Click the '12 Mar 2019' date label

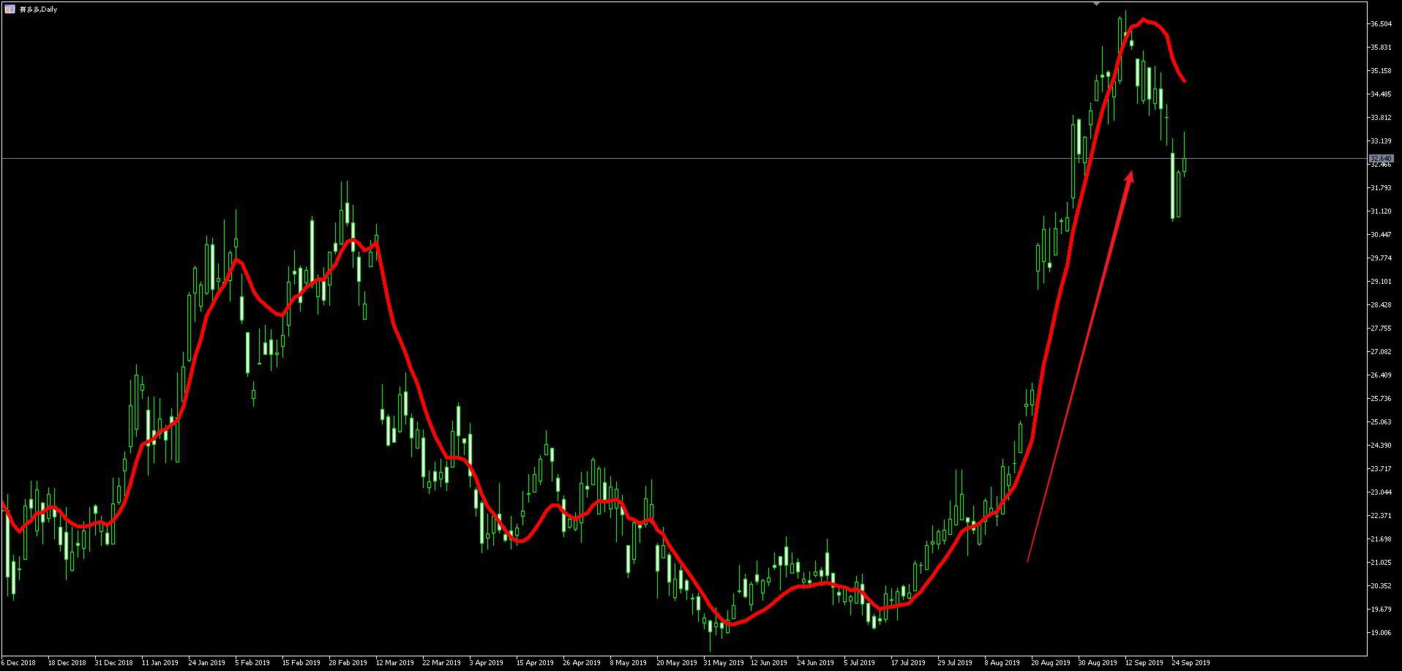click(394, 663)
